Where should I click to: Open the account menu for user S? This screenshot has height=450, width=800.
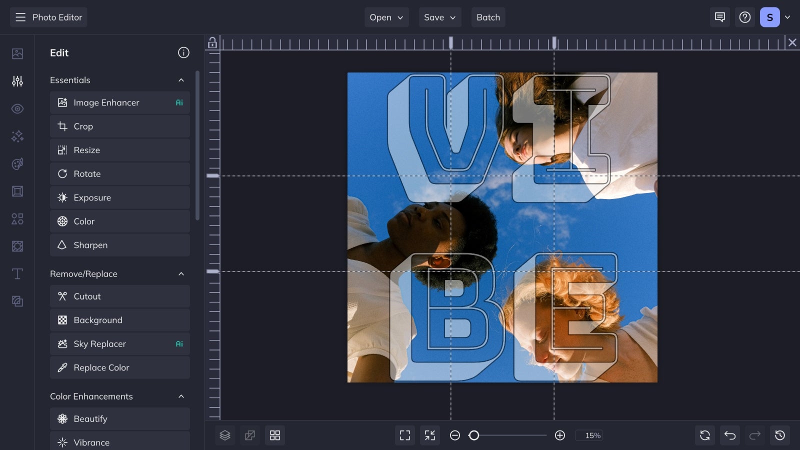[x=775, y=16]
